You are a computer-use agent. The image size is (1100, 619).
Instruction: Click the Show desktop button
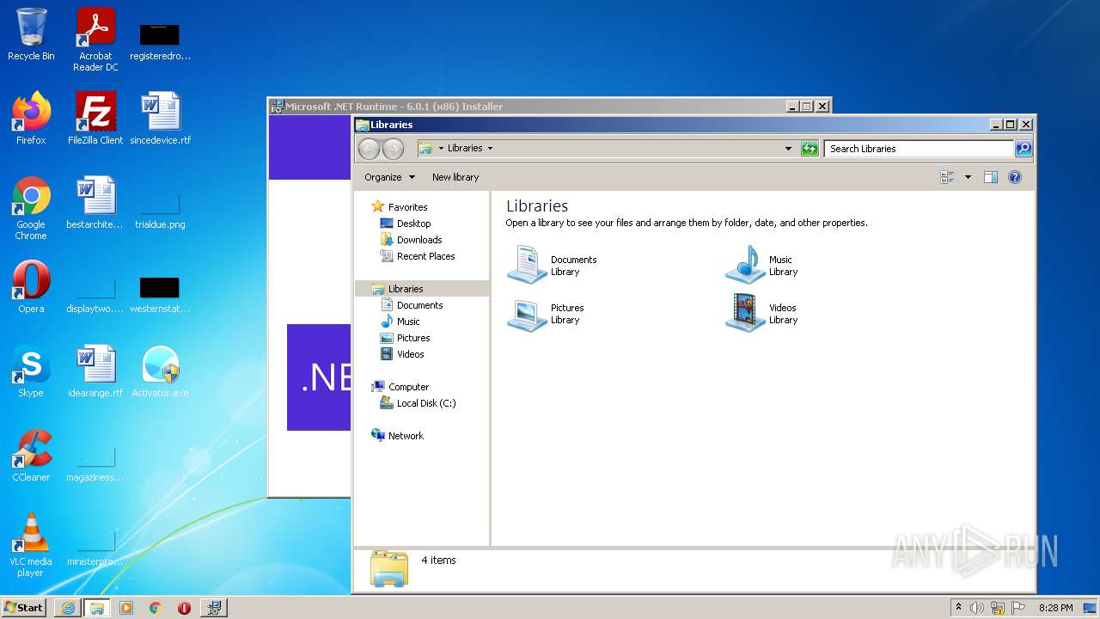point(1090,608)
